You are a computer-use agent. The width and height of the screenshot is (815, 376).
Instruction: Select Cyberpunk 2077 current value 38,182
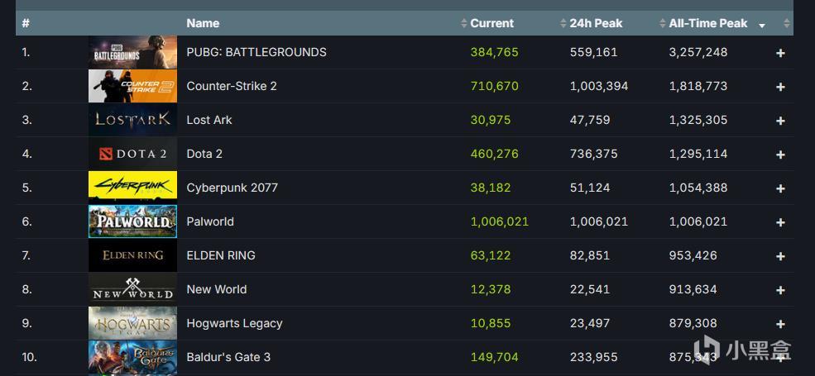pos(491,188)
